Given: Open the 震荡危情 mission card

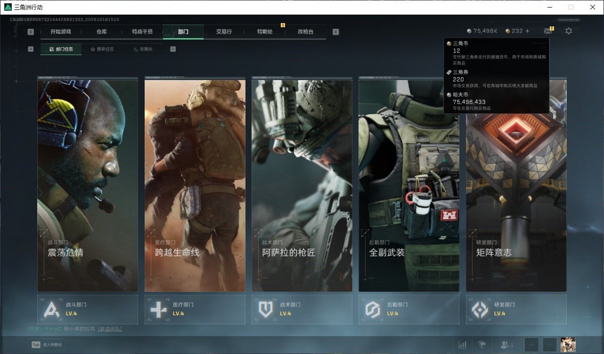Looking at the screenshot, I should click(88, 185).
